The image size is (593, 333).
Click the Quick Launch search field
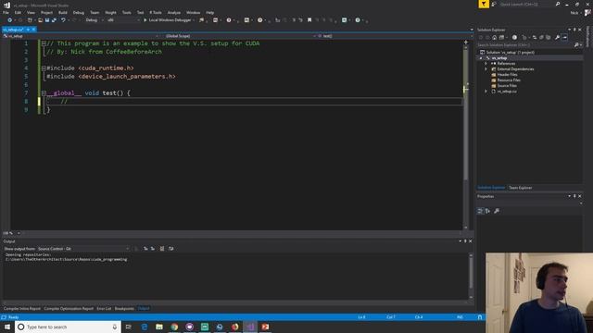coord(527,4)
